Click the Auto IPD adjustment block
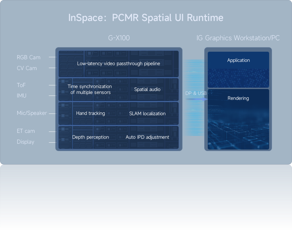The image size is (292, 230). pos(147,137)
